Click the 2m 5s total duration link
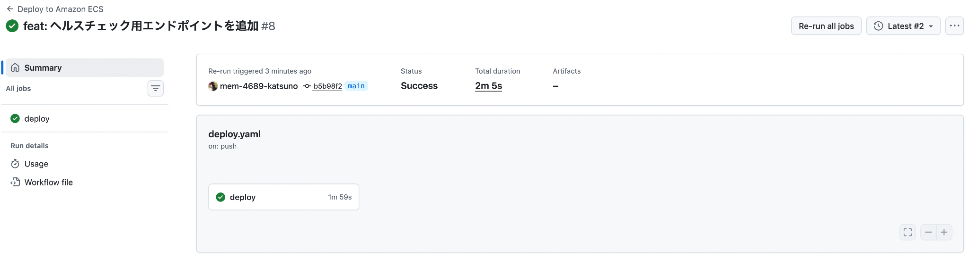The height and width of the screenshot is (267, 969). click(x=488, y=86)
